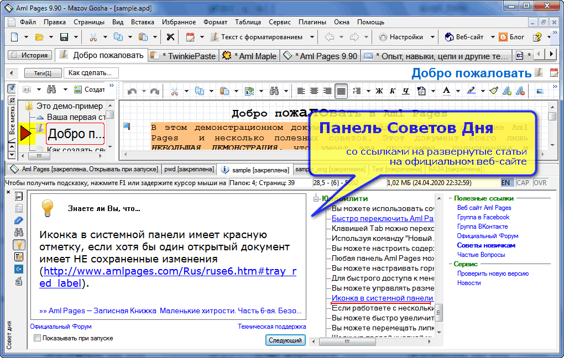Close the Совет дня panel with the X
The height and width of the screenshot is (358, 564).
click(x=8, y=192)
